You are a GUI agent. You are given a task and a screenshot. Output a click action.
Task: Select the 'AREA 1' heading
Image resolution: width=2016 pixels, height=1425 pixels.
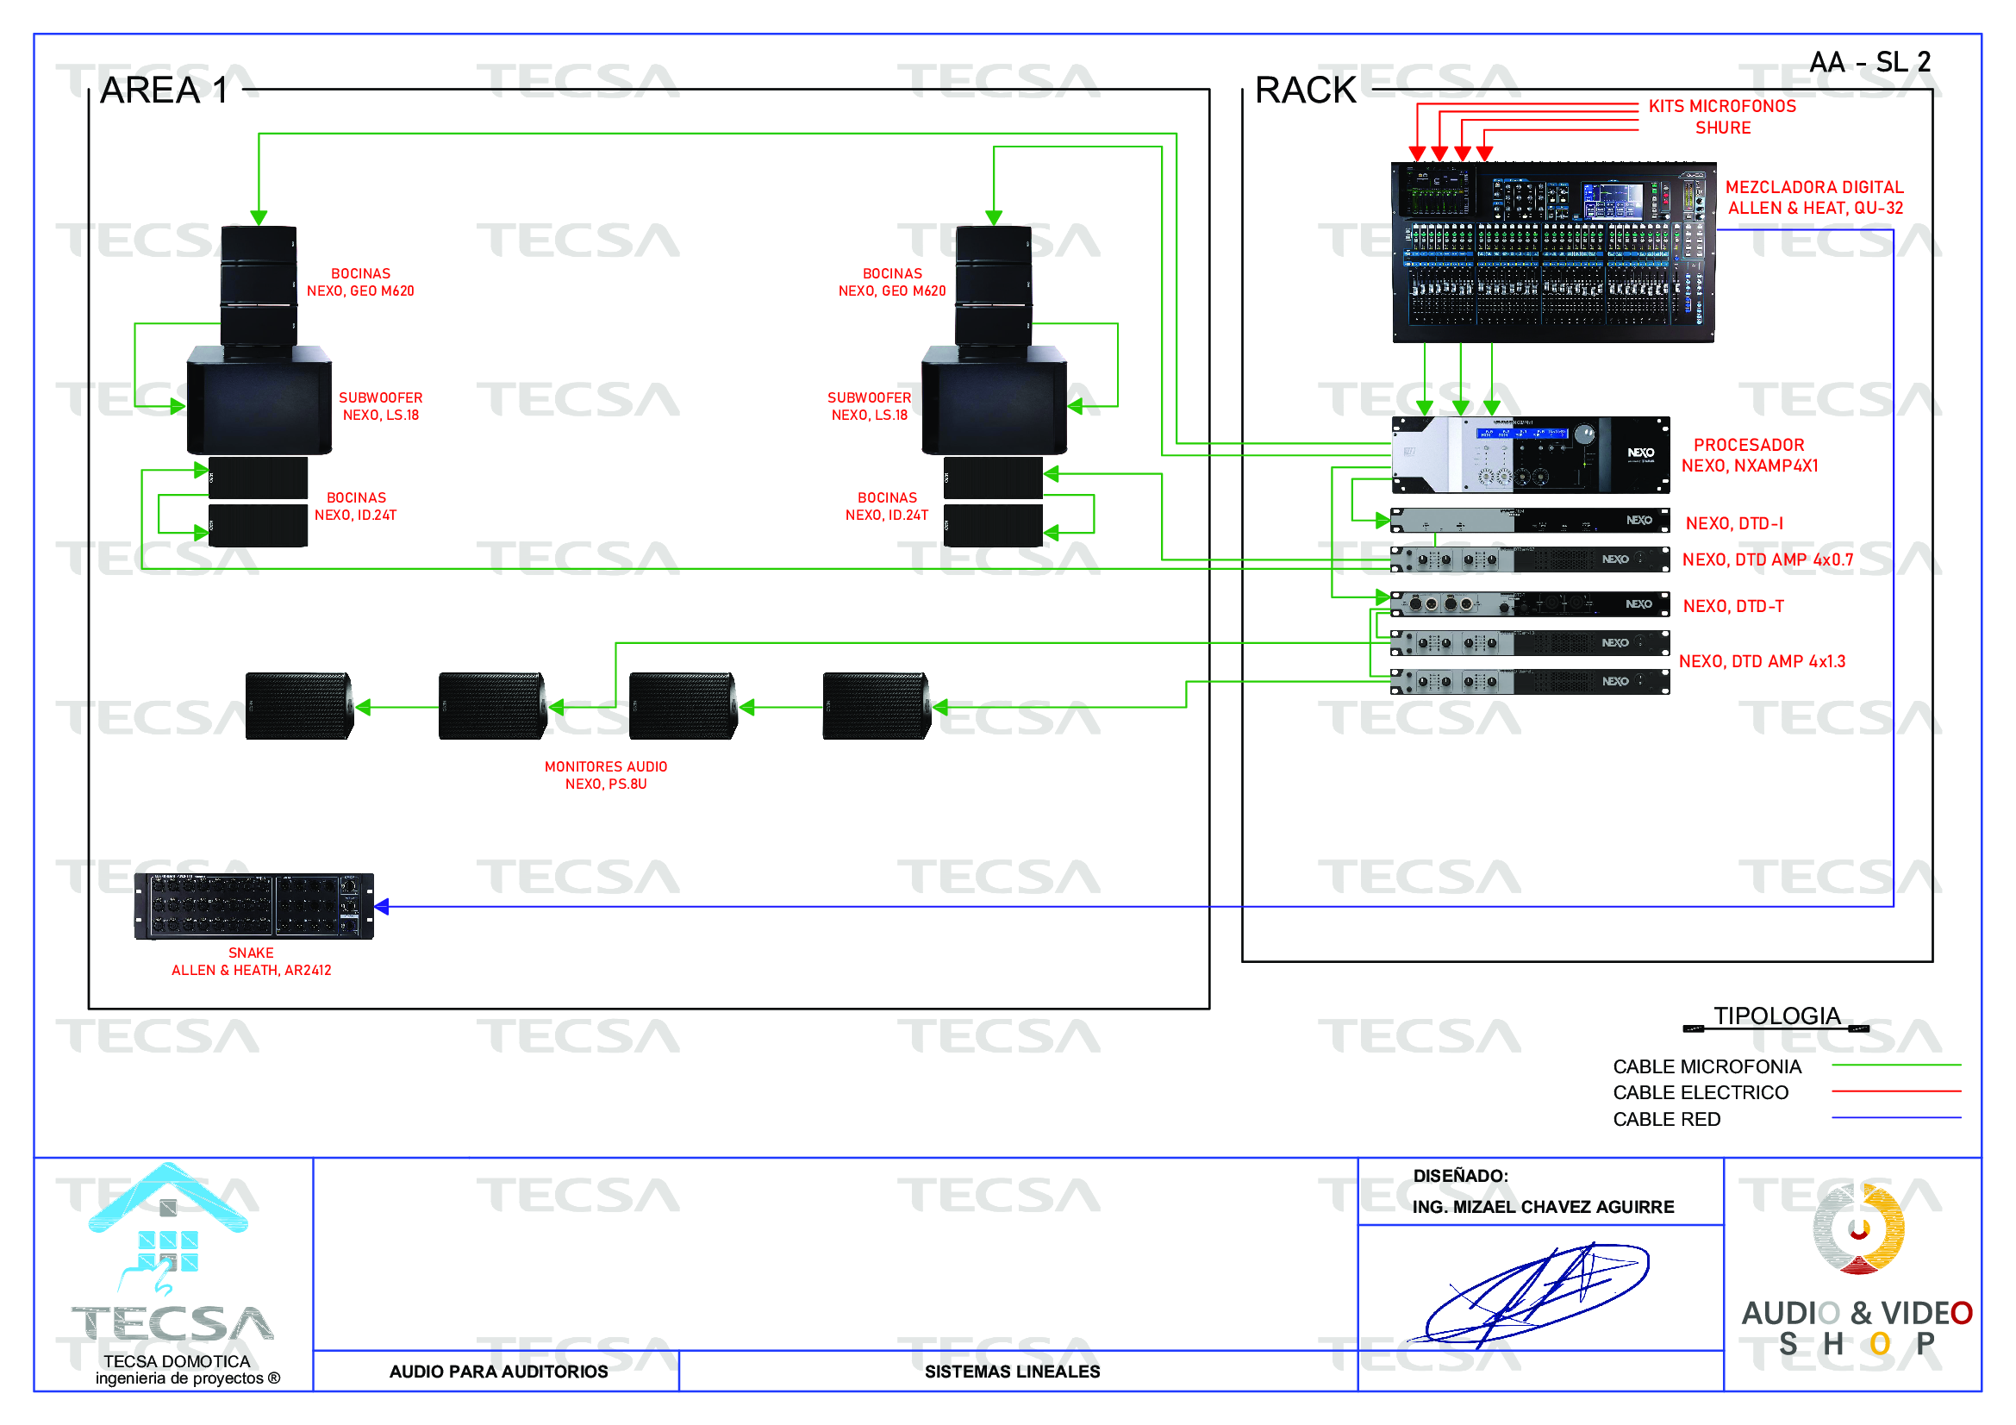[x=165, y=91]
